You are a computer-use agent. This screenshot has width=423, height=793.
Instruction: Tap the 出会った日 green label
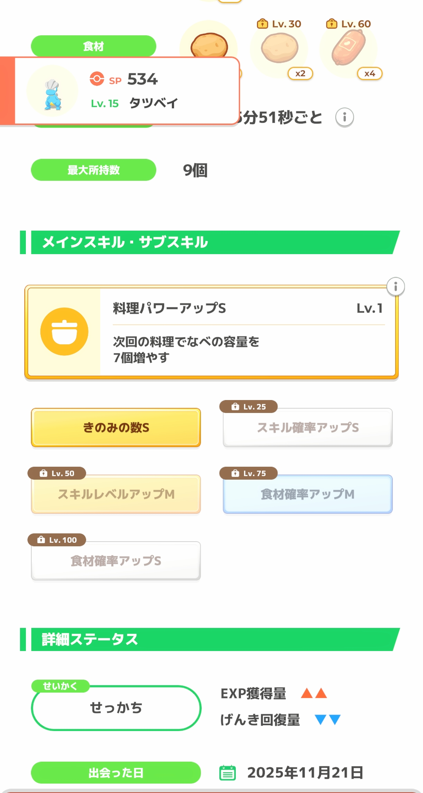(116, 773)
